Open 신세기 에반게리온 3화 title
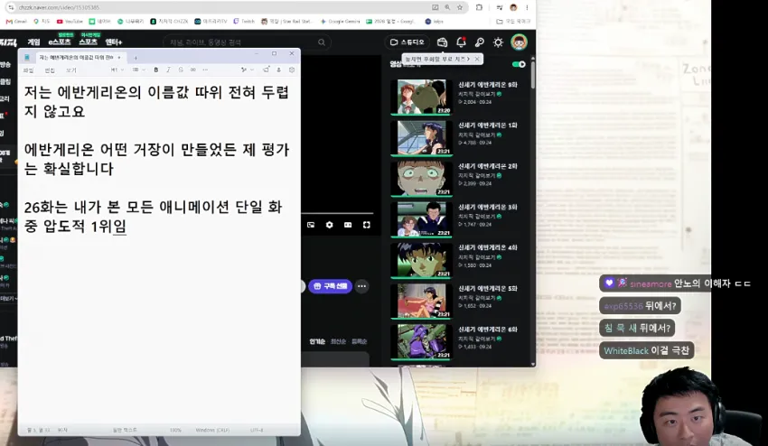 point(487,207)
